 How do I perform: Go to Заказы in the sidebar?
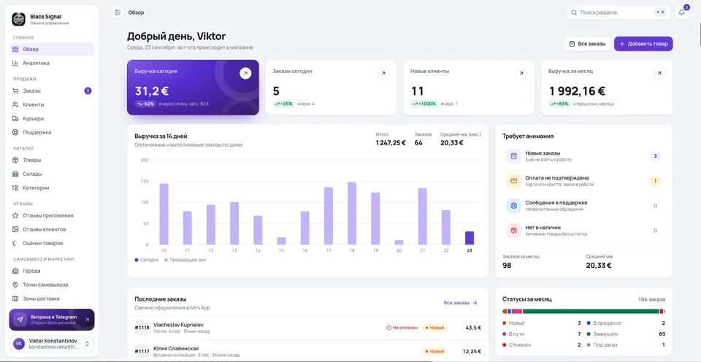[51, 90]
